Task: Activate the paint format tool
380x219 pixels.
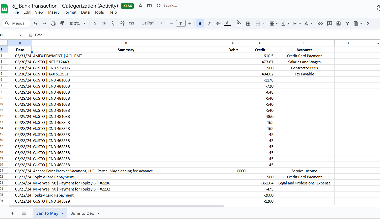Action: click(x=62, y=23)
